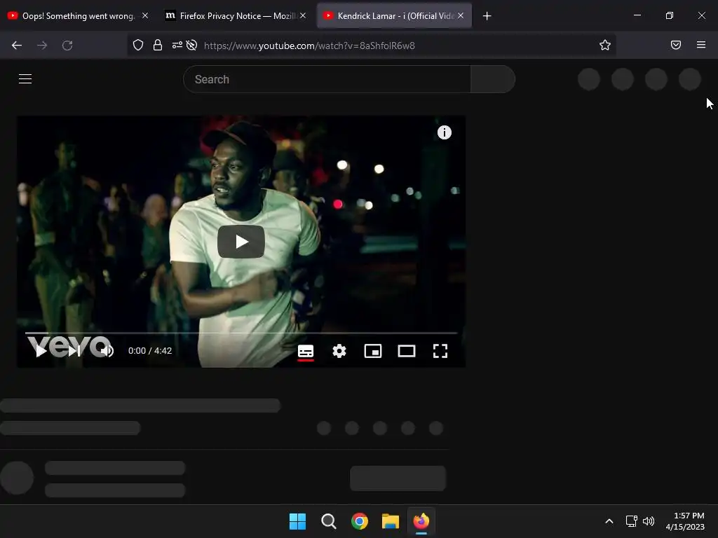Open File Explorer from taskbar
The image size is (718, 538).
(x=391, y=521)
